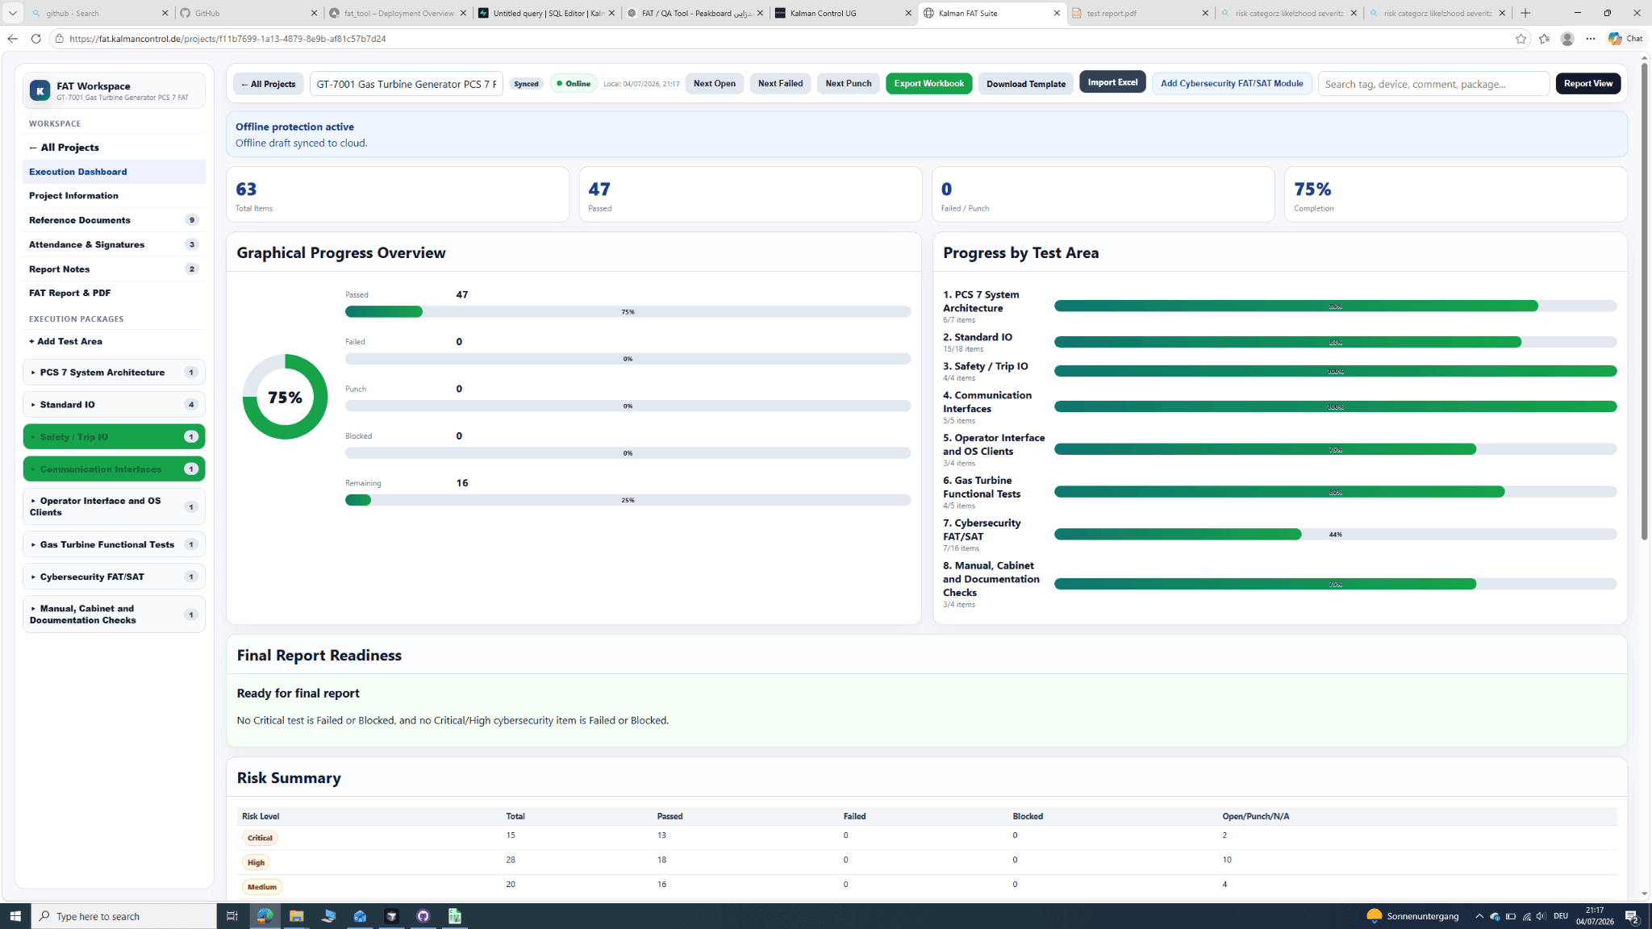
Task: Click the Cybersecurity FAT/SAT 44% progress bar
Action: 1335,535
